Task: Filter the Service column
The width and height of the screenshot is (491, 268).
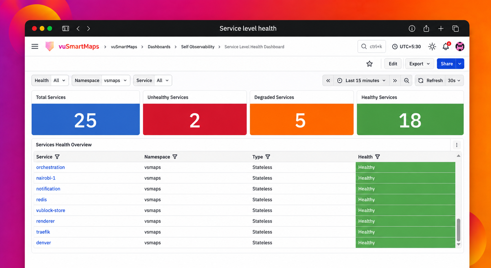Action: point(57,157)
